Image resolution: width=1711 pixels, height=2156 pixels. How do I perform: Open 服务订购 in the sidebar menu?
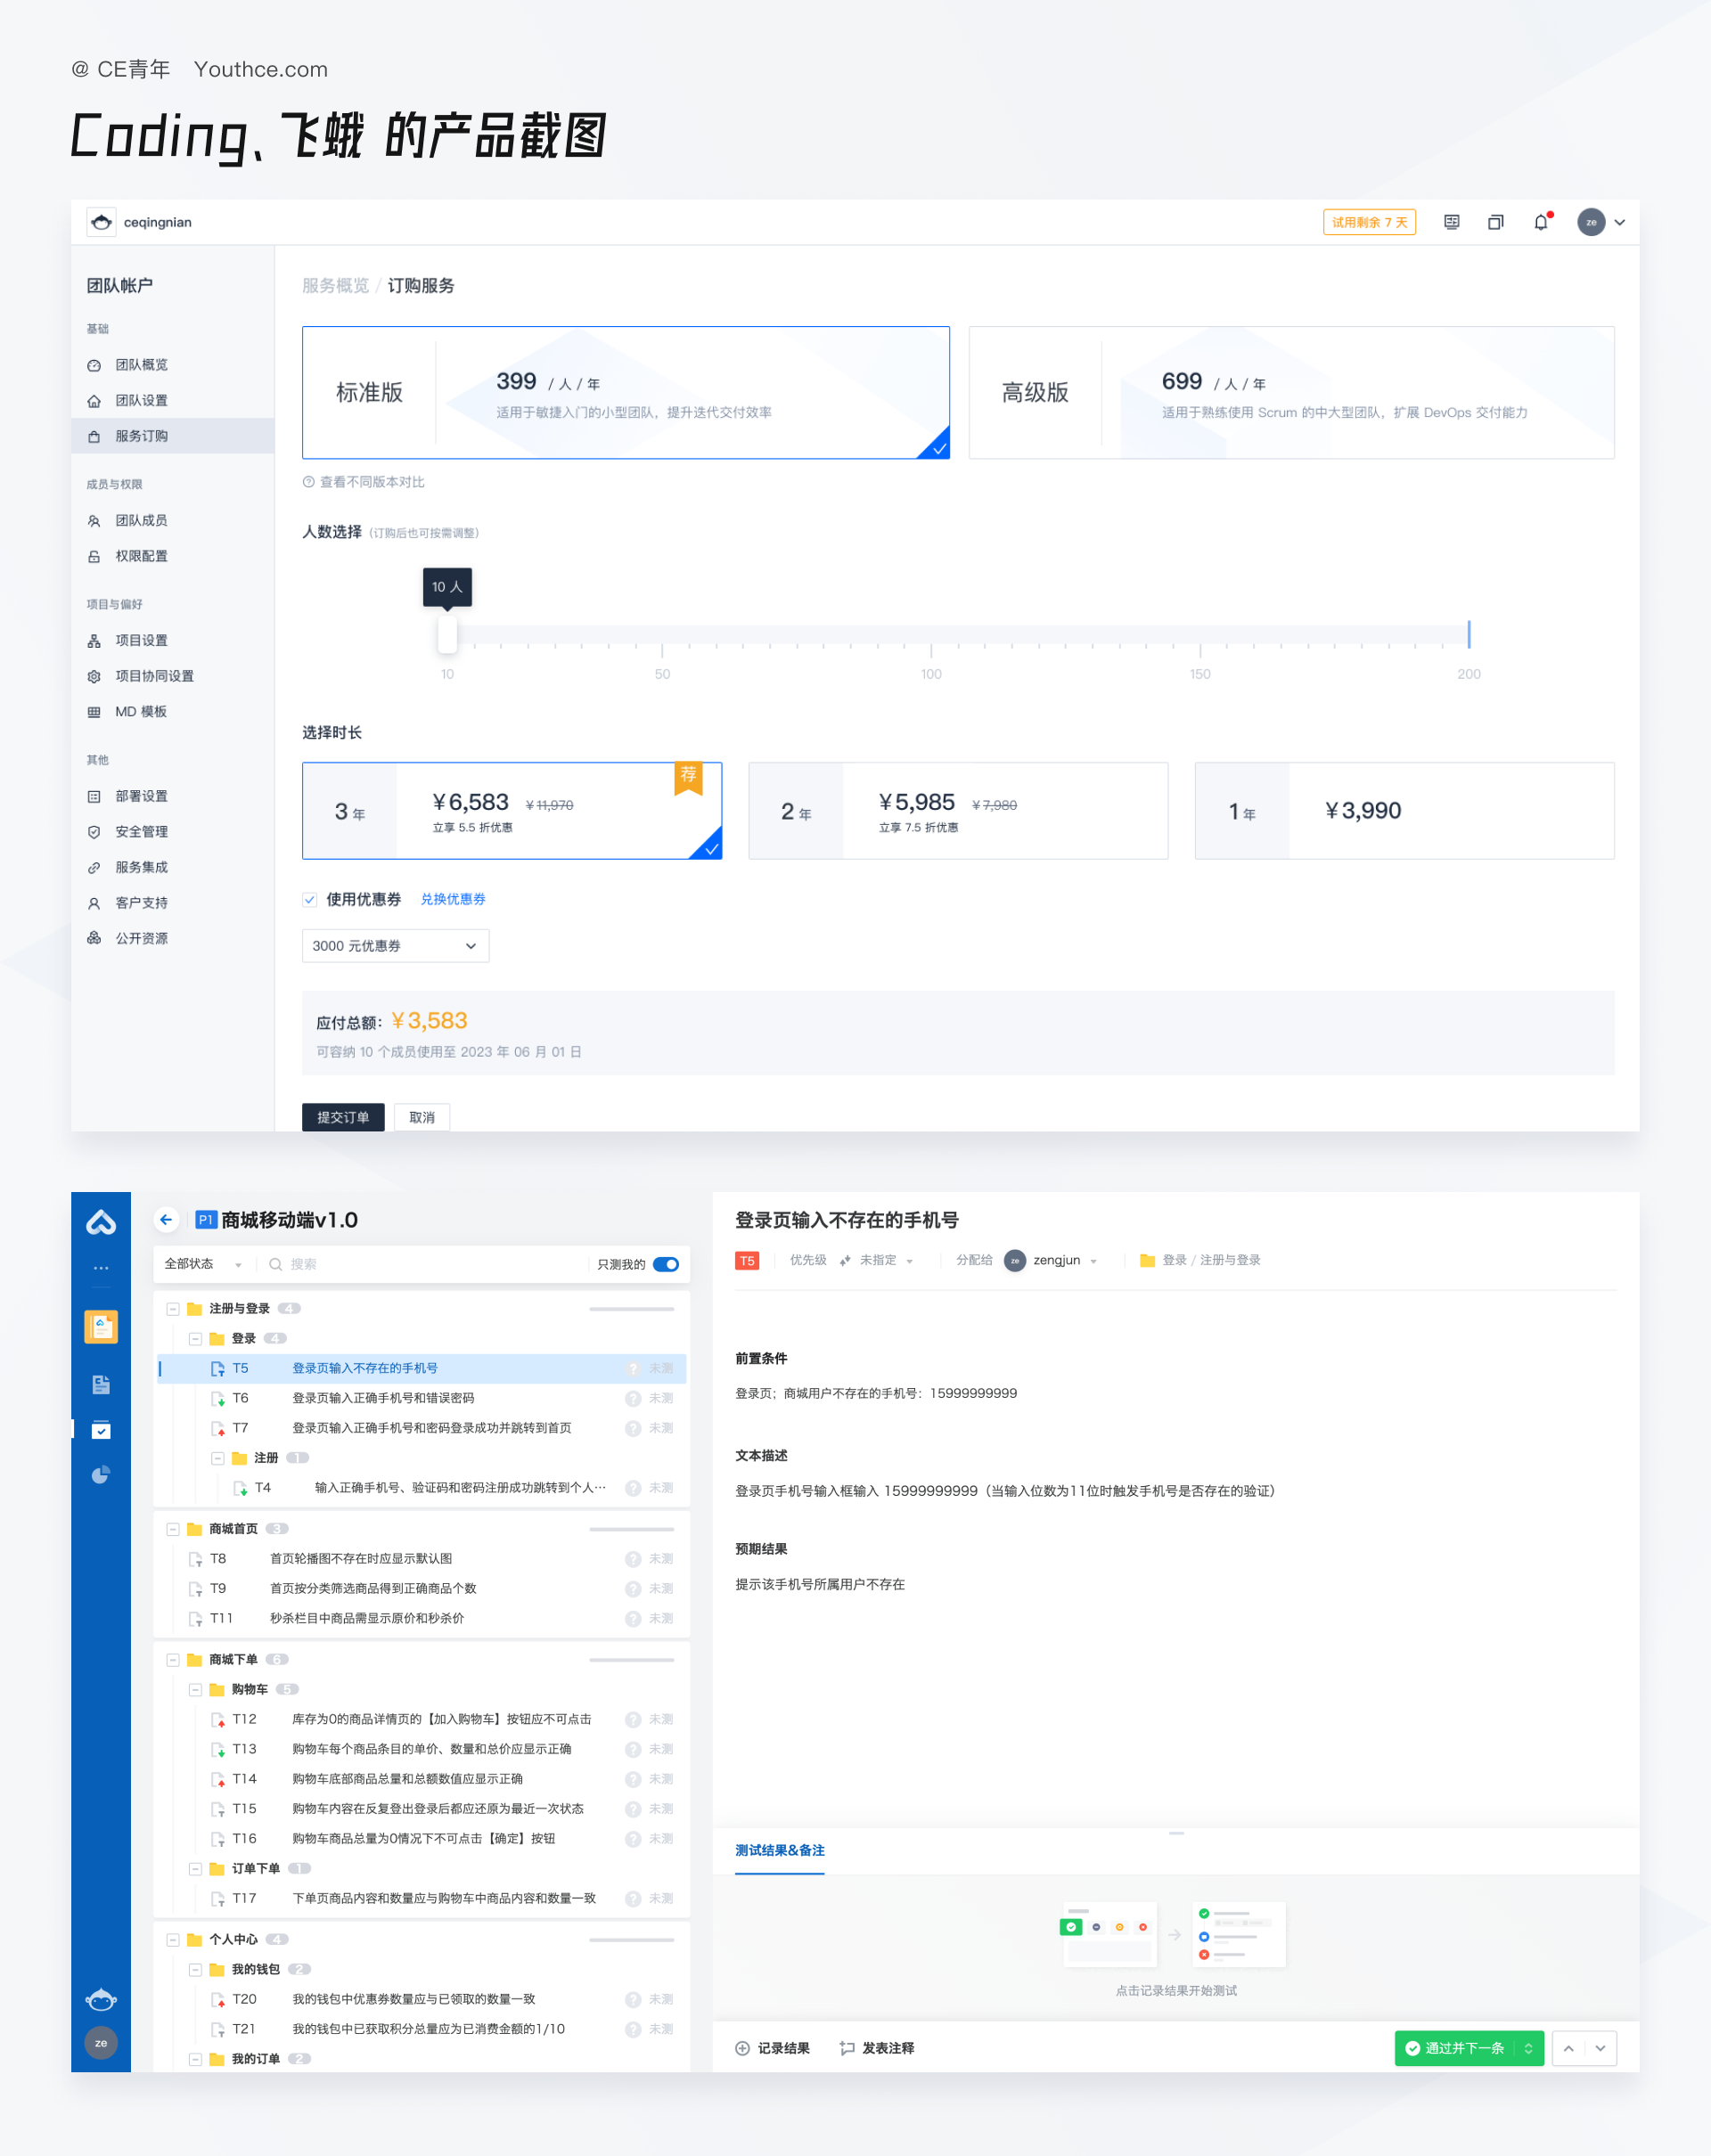(141, 436)
